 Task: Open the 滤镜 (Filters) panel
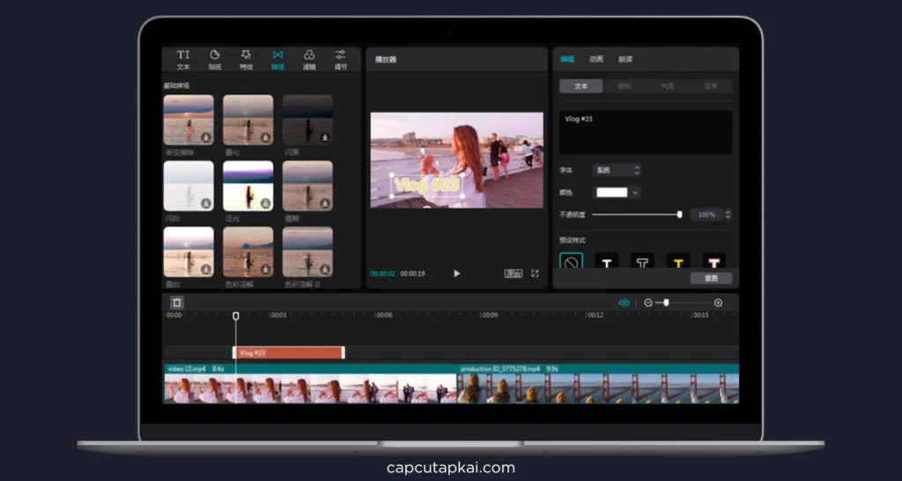click(309, 59)
